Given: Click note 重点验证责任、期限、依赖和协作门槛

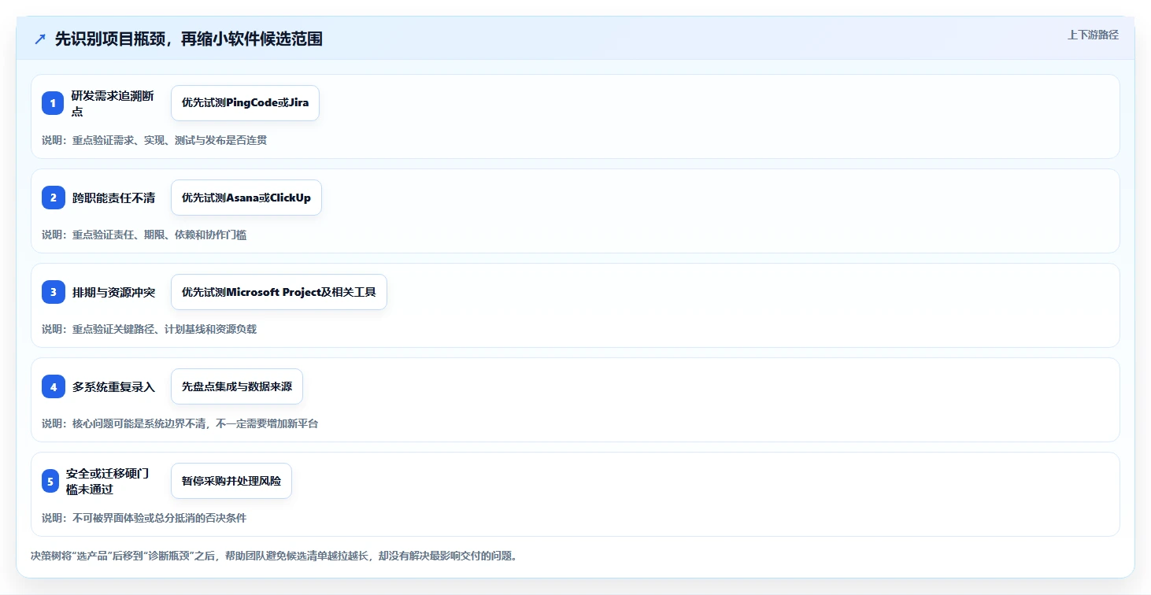Looking at the screenshot, I should [144, 235].
